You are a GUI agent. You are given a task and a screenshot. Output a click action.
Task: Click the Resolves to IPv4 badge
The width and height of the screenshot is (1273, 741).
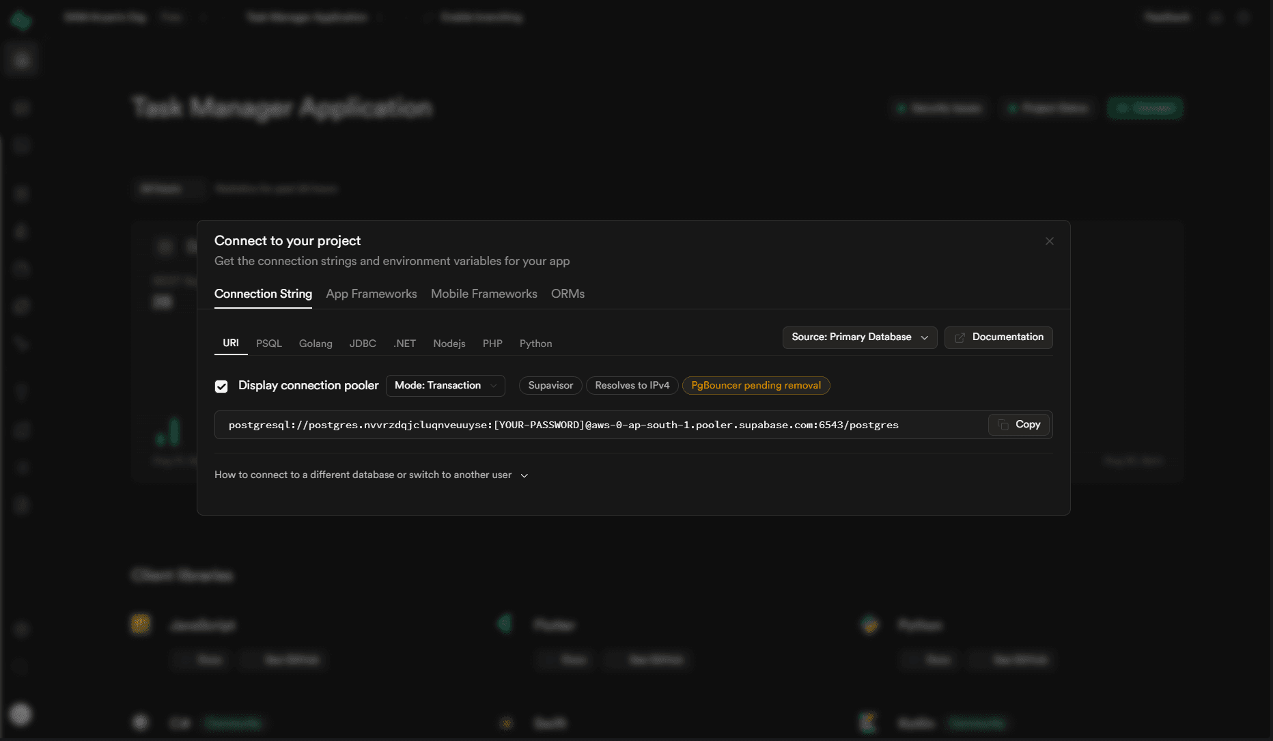[x=632, y=386]
